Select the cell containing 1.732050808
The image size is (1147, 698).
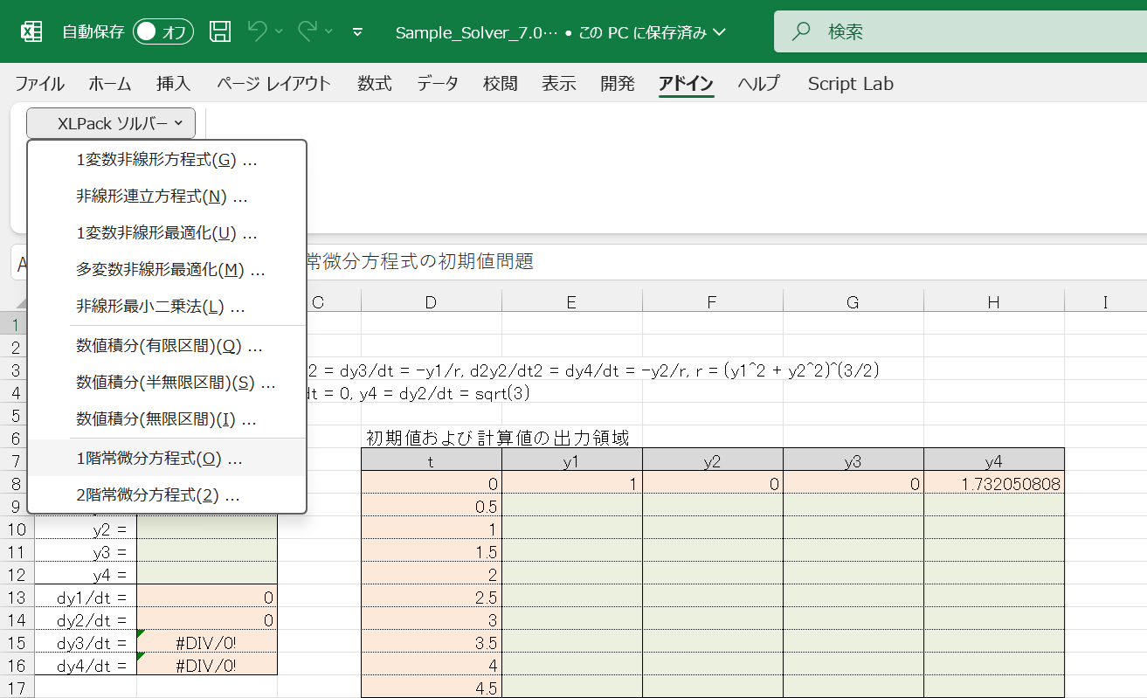[x=994, y=484]
